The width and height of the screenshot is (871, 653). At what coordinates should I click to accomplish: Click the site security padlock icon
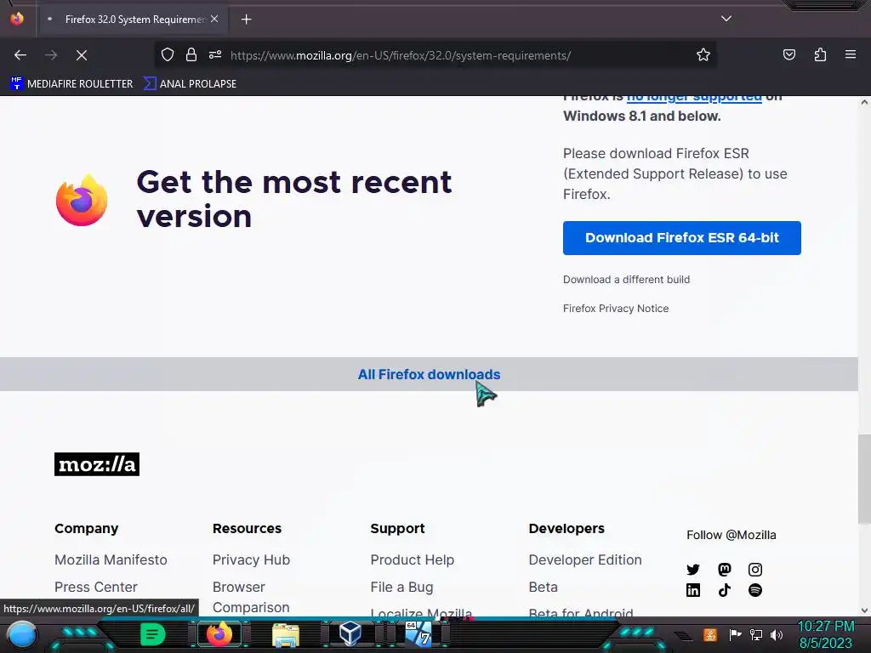(x=191, y=55)
